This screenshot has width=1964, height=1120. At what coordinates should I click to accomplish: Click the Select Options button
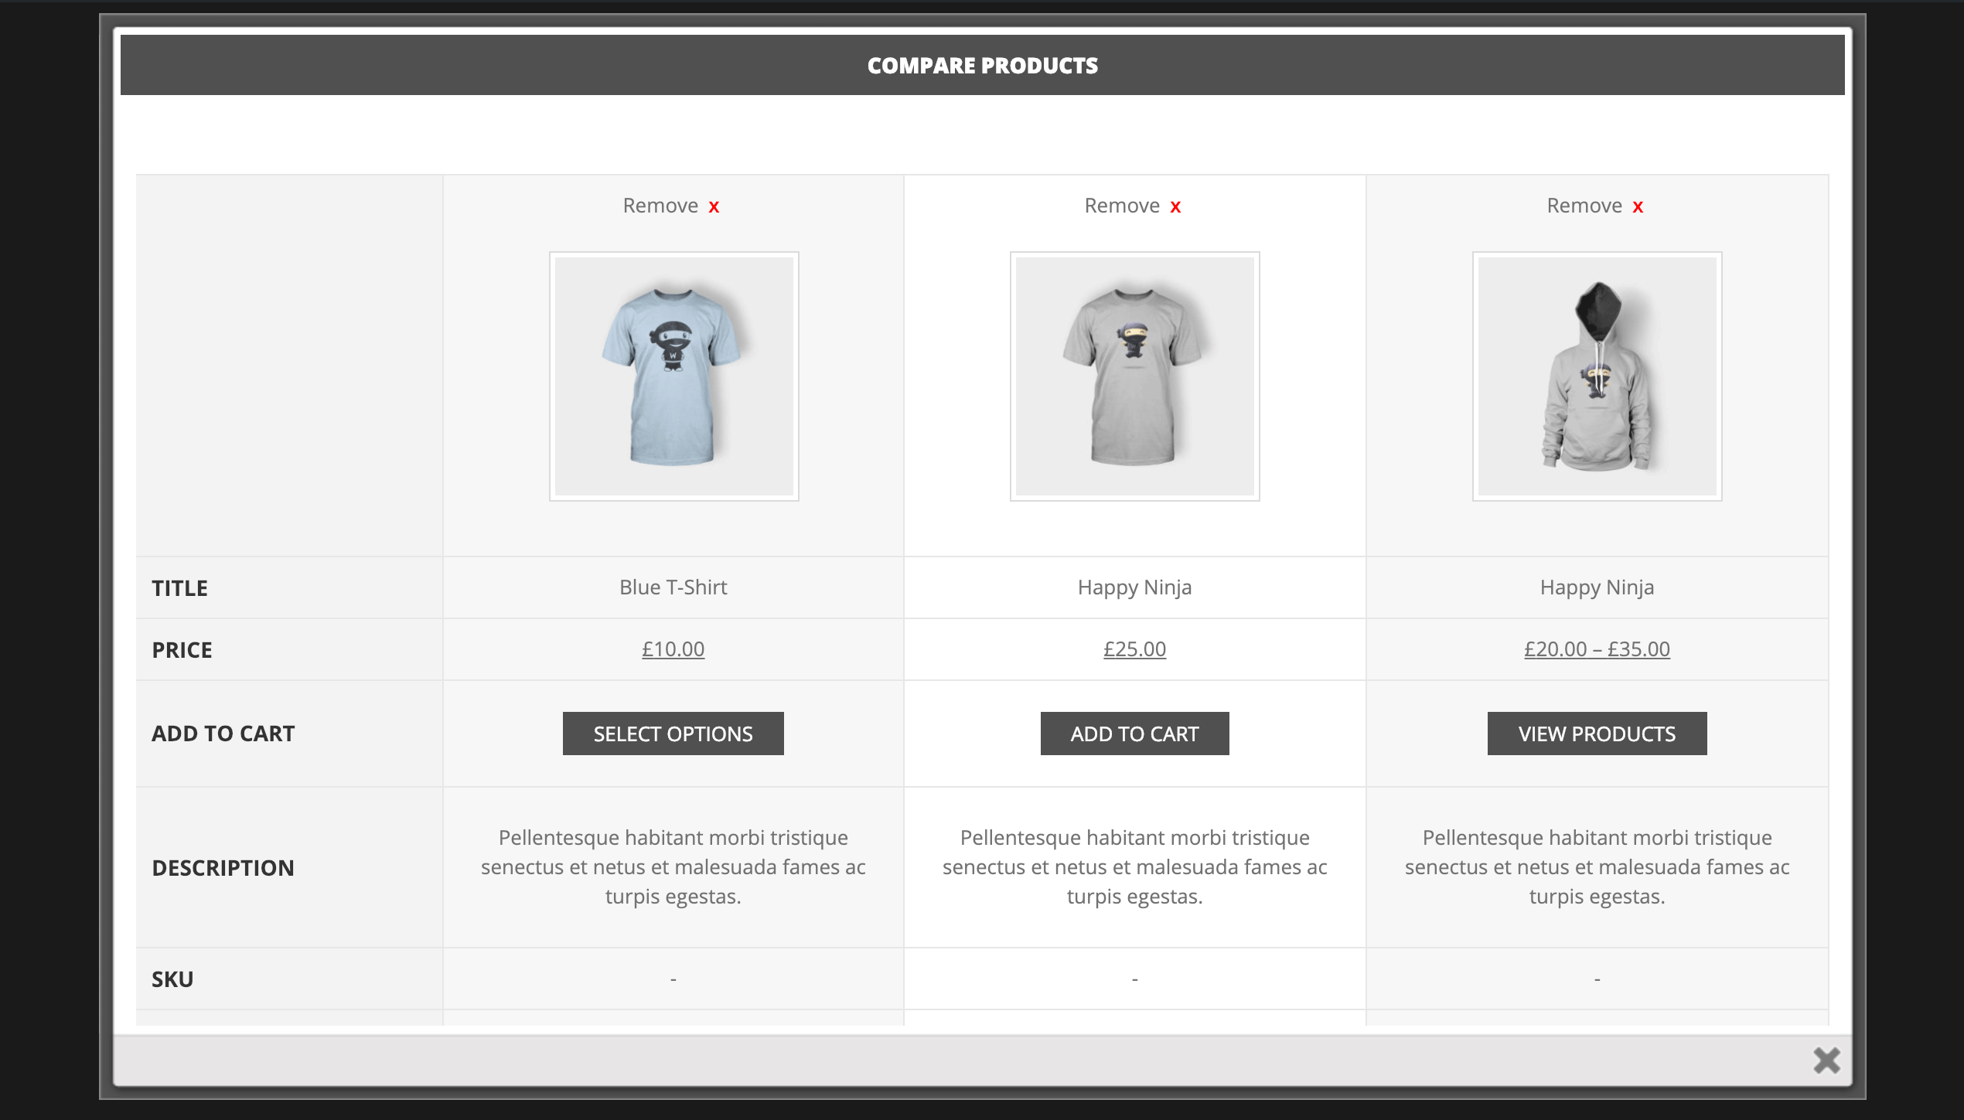point(673,734)
